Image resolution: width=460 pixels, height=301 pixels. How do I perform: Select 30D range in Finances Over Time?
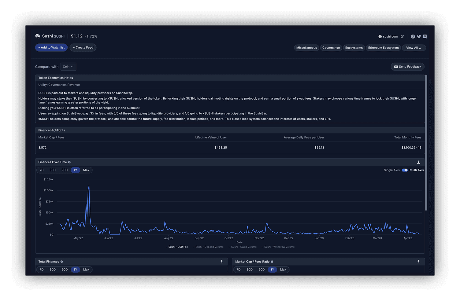click(53, 170)
